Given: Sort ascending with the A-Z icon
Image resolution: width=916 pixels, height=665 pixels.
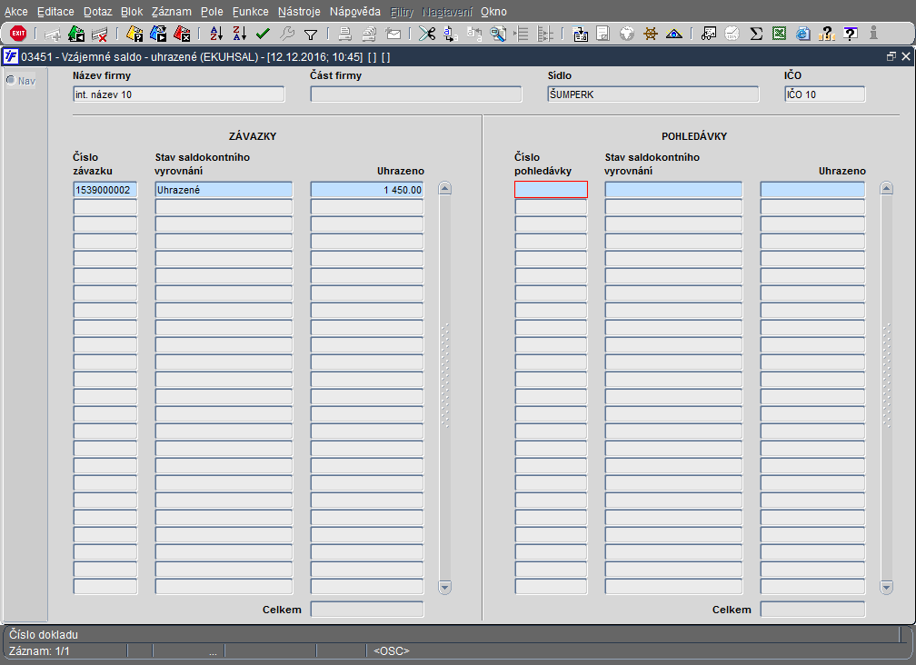Looking at the screenshot, I should (216, 34).
